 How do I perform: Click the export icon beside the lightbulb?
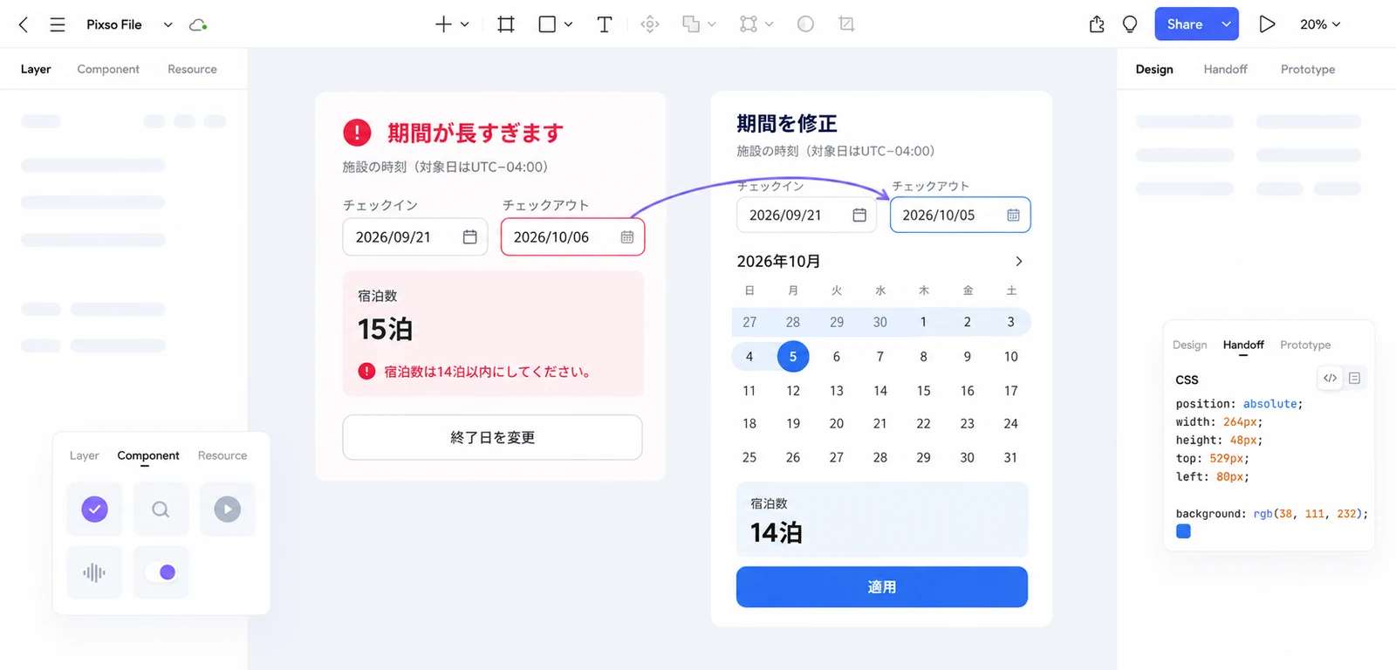click(x=1097, y=24)
